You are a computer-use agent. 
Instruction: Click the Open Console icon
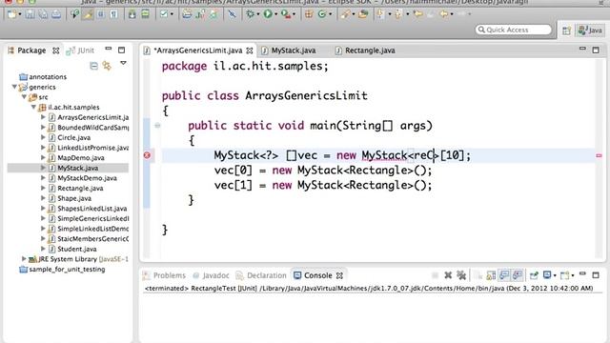pyautogui.click(x=565, y=275)
